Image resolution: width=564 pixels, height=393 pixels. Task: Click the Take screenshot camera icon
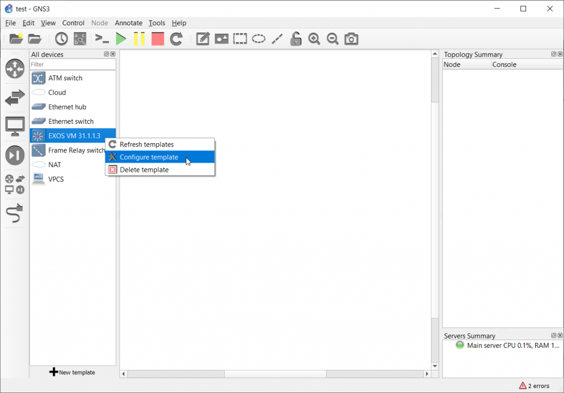click(351, 39)
